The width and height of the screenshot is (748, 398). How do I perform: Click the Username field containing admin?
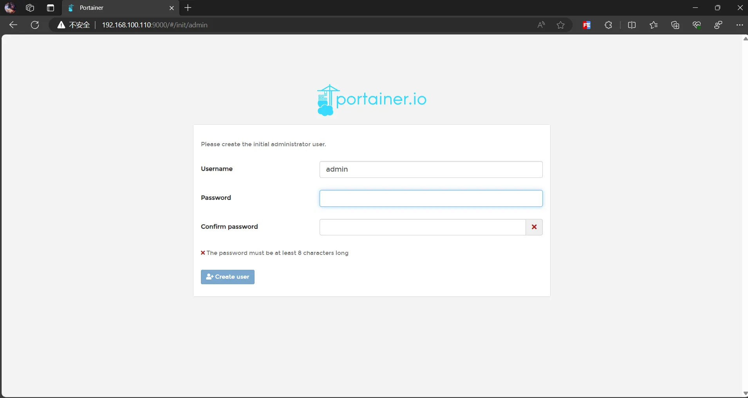tap(431, 169)
